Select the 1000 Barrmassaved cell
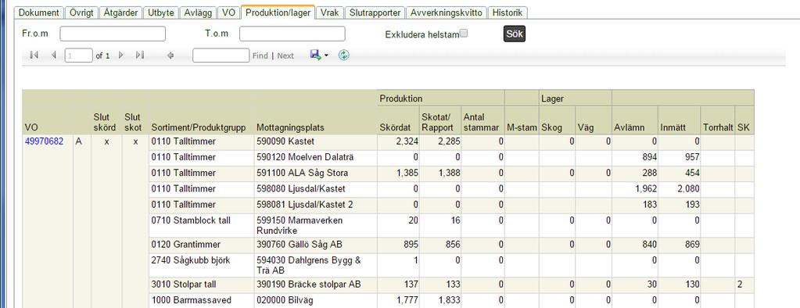Viewport: 800px width, 308px height. click(202, 300)
